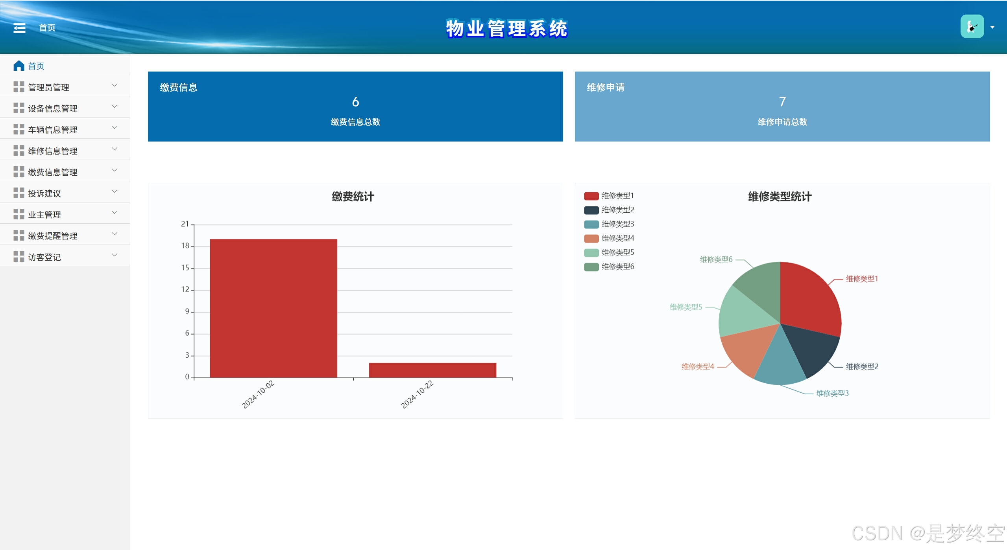Click the 缴费信息 summary card
This screenshot has height=550, width=1007.
[x=355, y=106]
